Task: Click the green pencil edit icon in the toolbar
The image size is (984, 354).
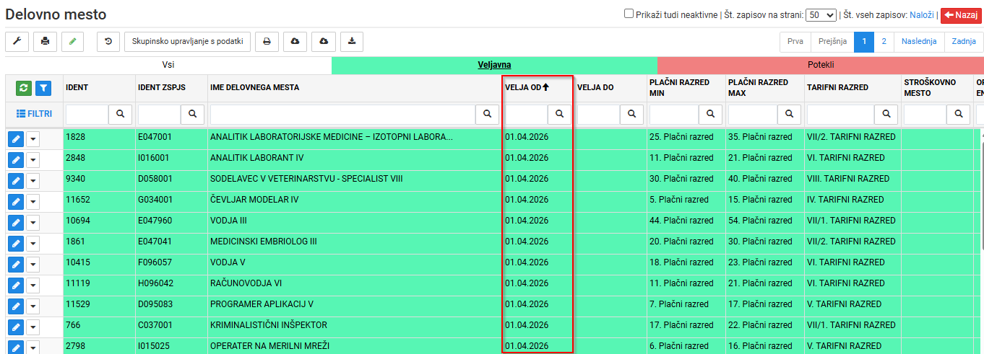Action: [72, 42]
